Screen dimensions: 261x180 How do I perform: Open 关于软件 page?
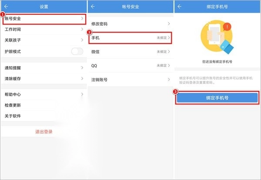tap(43, 116)
